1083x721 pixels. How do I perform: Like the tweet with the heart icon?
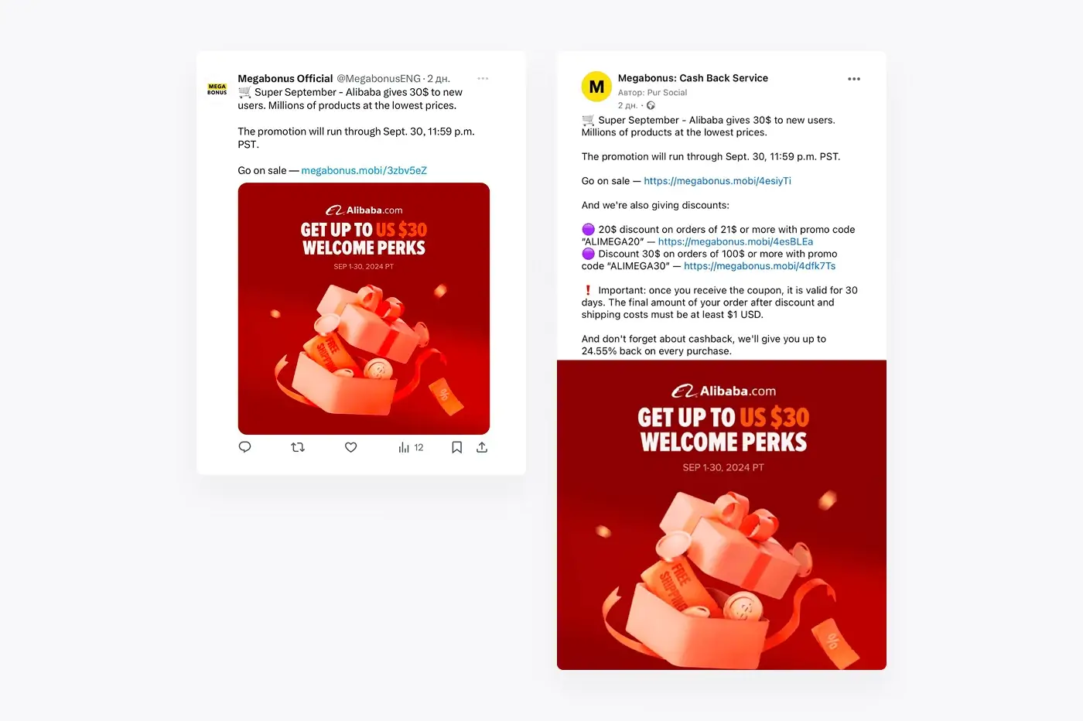pyautogui.click(x=350, y=447)
